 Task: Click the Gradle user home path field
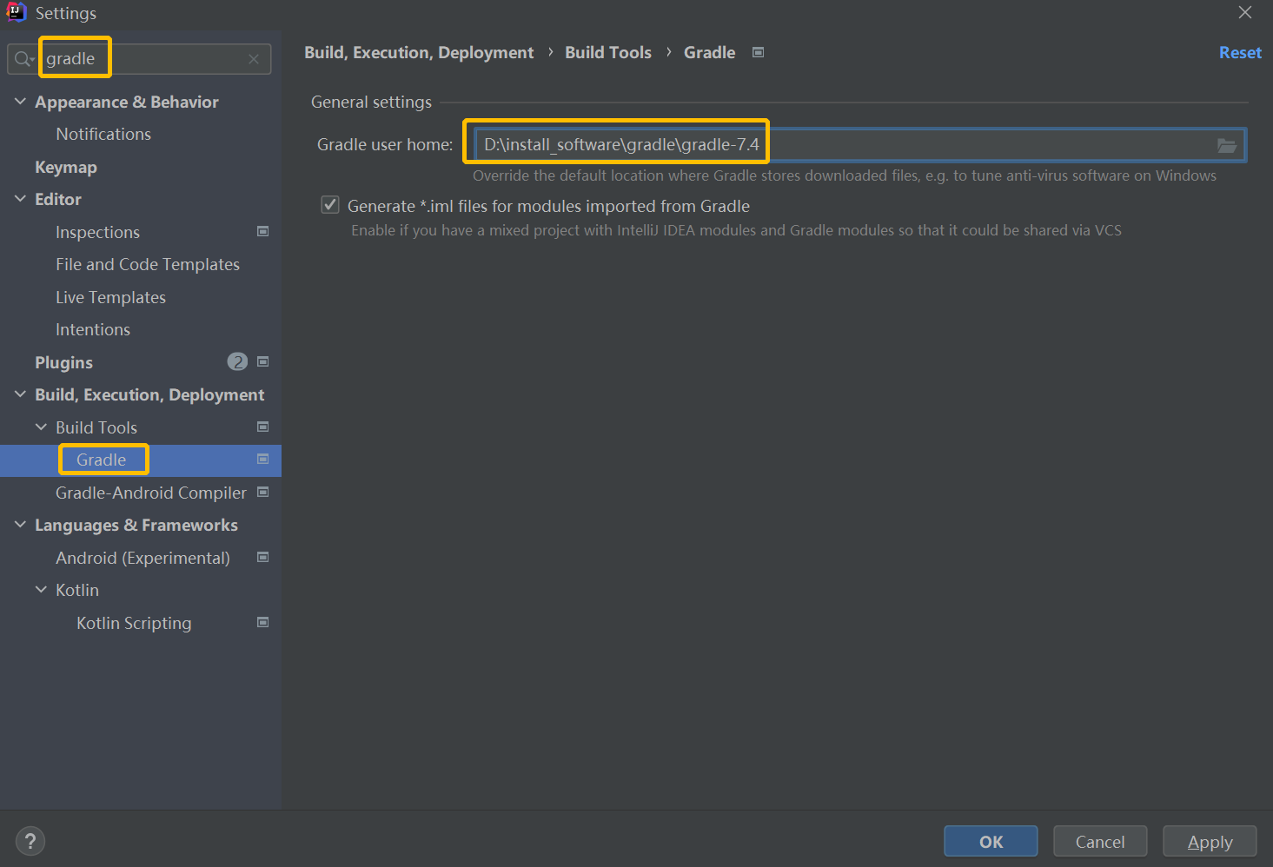tap(860, 144)
